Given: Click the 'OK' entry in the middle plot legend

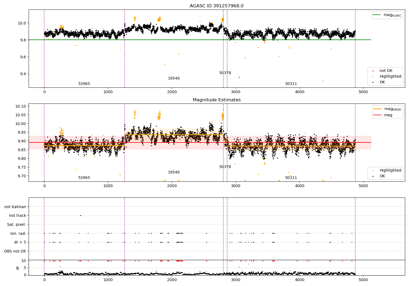Looking at the screenshot, I should click(382, 176).
